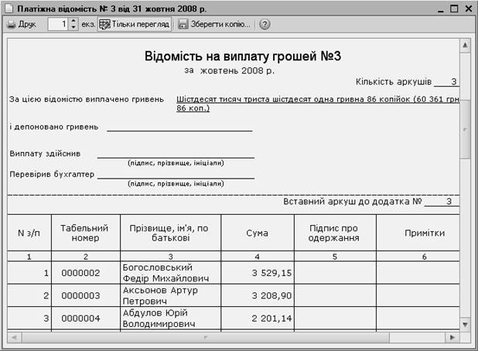This screenshot has height=351, width=478.
Task: Click the printer icon for Друк
Action: (12, 25)
